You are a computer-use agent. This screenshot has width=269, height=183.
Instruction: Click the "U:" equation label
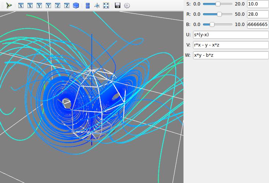(x=188, y=35)
